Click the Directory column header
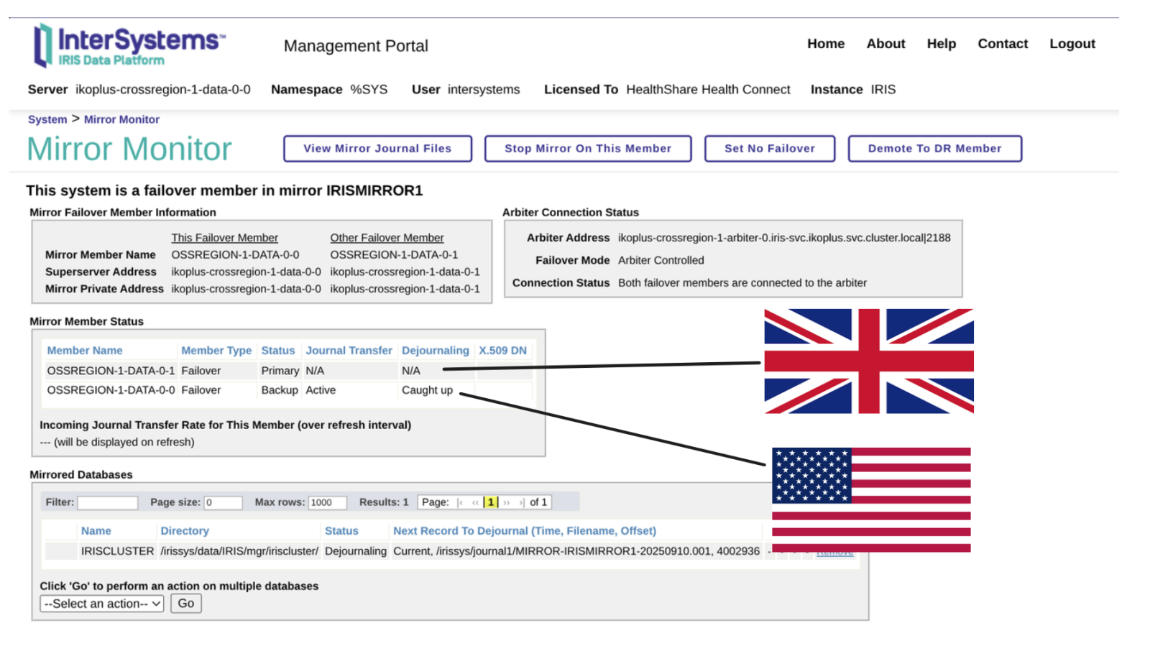 pyautogui.click(x=185, y=531)
